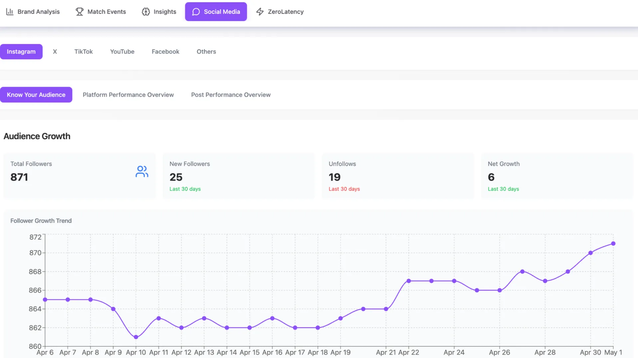Click the Know Your Audience button
638x358 pixels.
pos(36,95)
